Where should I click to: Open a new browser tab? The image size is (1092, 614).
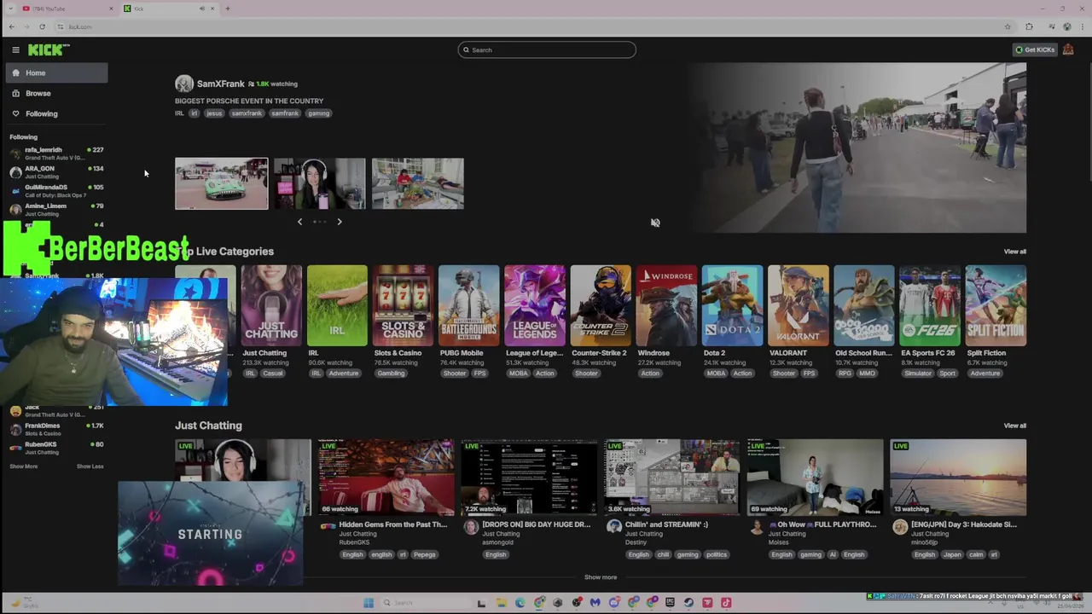pos(228,9)
